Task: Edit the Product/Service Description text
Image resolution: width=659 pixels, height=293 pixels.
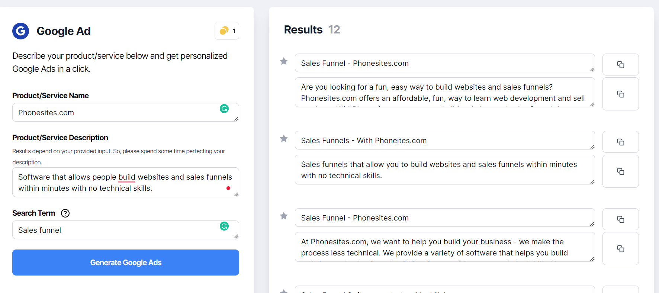Action: (123, 182)
